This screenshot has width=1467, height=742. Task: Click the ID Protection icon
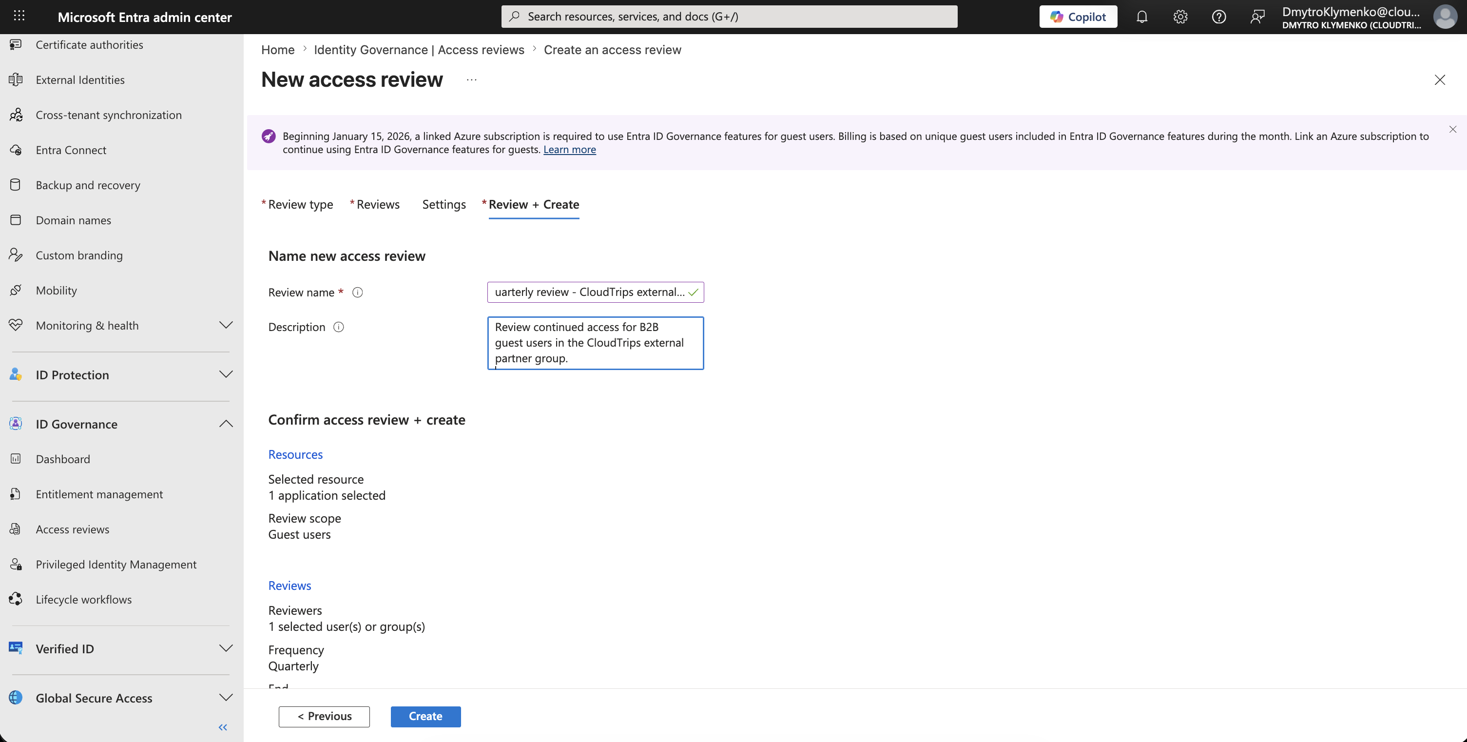(16, 375)
